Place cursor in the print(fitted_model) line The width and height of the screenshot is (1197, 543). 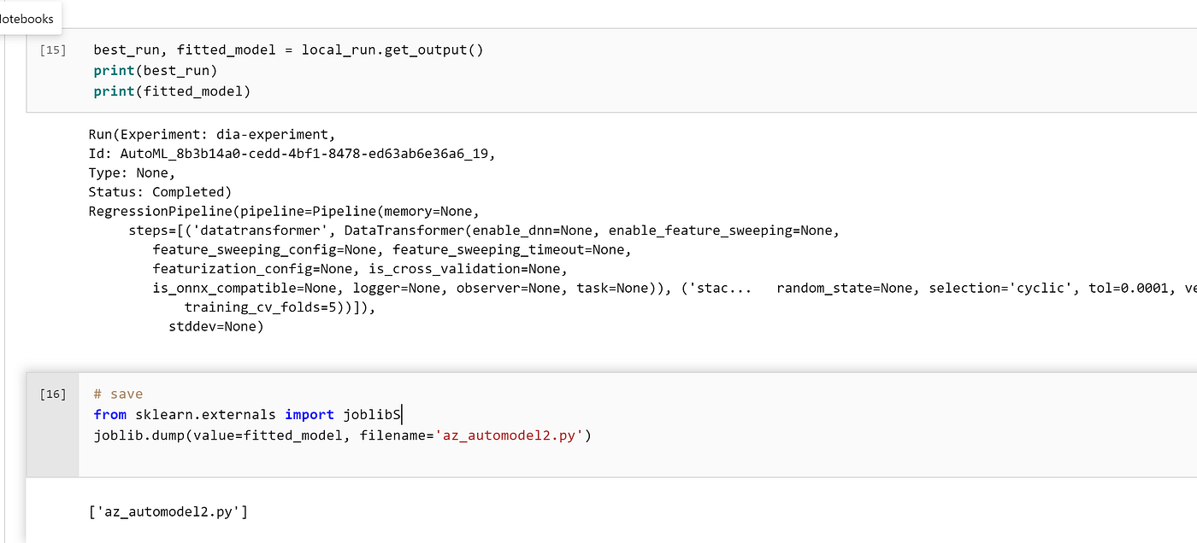point(171,90)
